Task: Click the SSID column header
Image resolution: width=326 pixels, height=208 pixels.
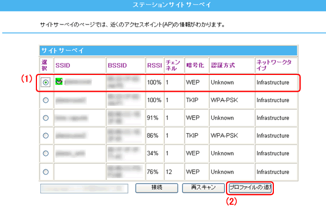Action: click(x=63, y=66)
